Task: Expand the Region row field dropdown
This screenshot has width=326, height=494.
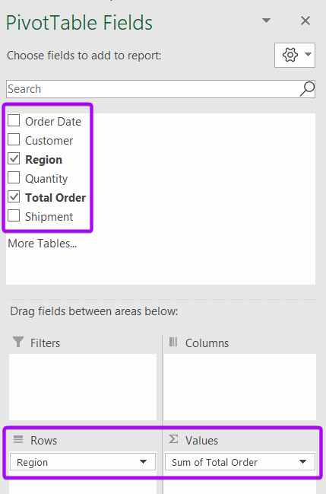Action: pyautogui.click(x=143, y=462)
